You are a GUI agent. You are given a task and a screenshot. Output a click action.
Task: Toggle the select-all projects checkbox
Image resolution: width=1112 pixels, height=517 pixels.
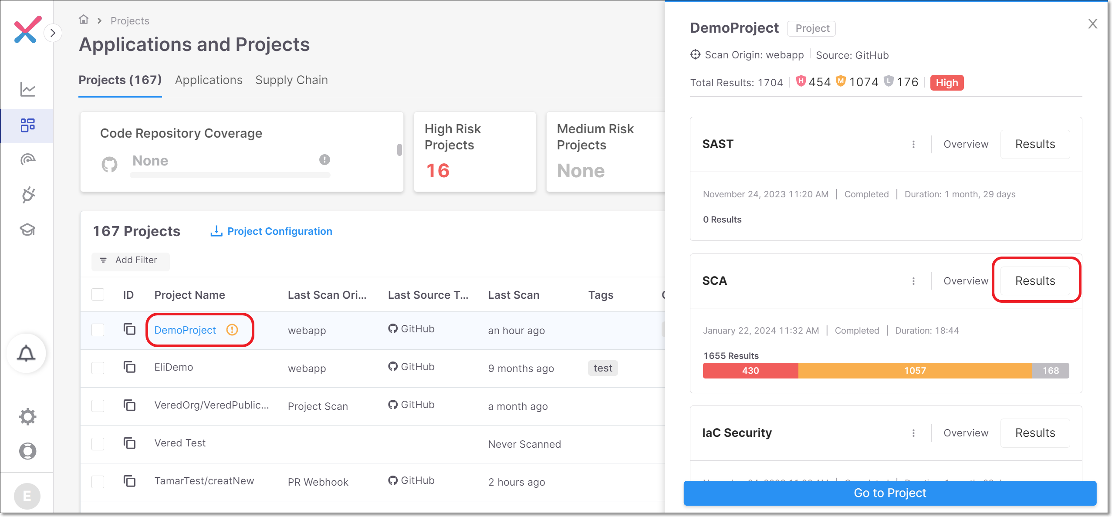[98, 295]
